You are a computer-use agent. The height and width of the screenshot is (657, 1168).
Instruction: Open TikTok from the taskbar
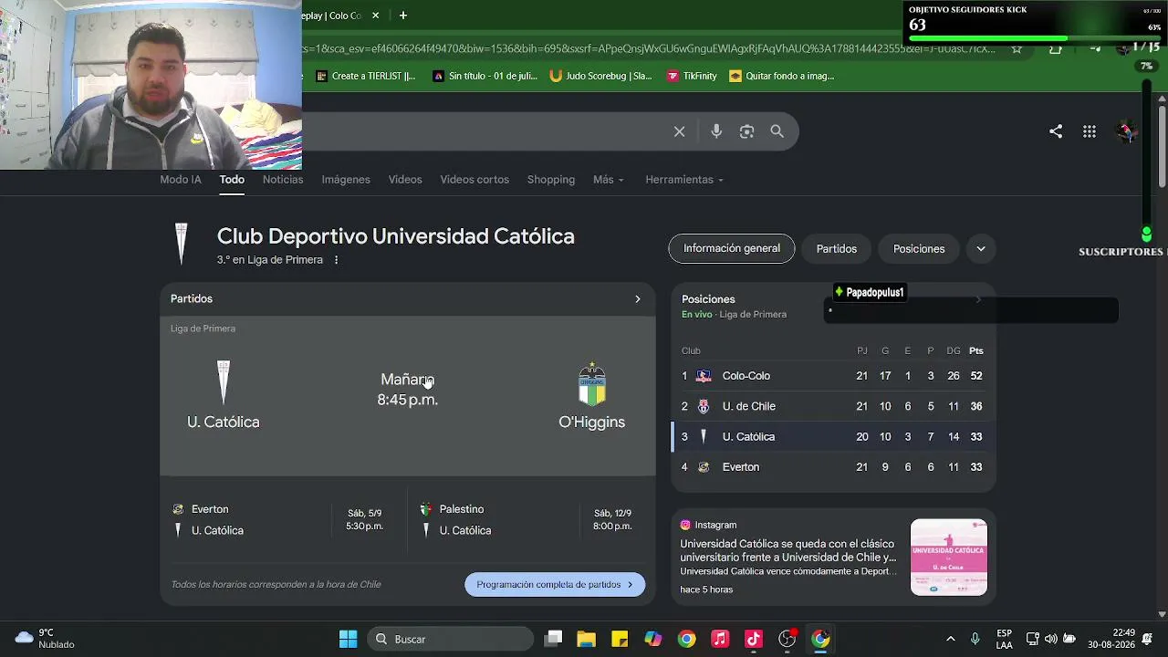pos(754,639)
